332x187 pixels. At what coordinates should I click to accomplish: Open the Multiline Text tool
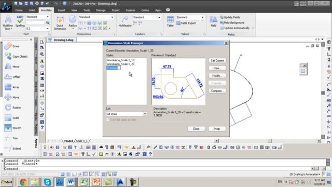pyautogui.click(x=8, y=22)
